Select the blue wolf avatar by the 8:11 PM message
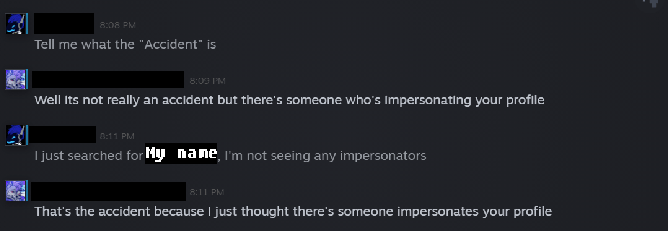Image resolution: width=668 pixels, height=231 pixels. (x=16, y=136)
